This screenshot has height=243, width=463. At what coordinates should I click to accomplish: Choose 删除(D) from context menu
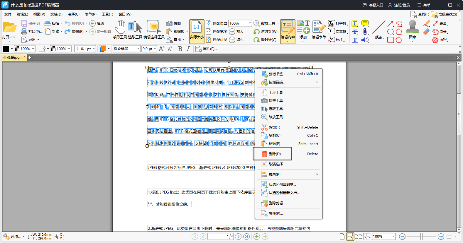click(x=289, y=154)
